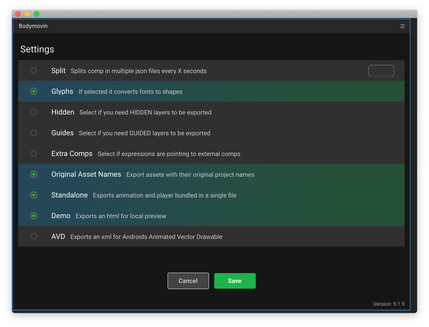Click the 'Extra Comps' setting label
The height and width of the screenshot is (327, 429).
pos(72,154)
